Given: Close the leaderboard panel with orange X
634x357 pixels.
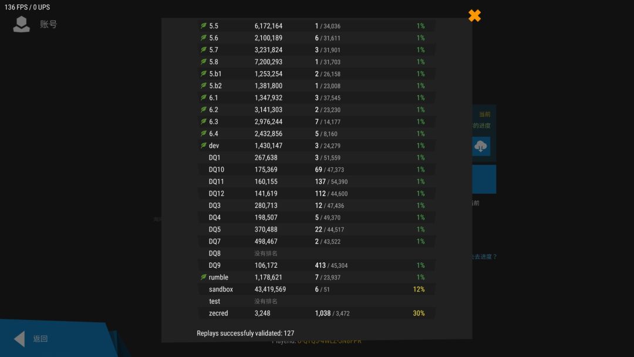Looking at the screenshot, I should [x=474, y=16].
